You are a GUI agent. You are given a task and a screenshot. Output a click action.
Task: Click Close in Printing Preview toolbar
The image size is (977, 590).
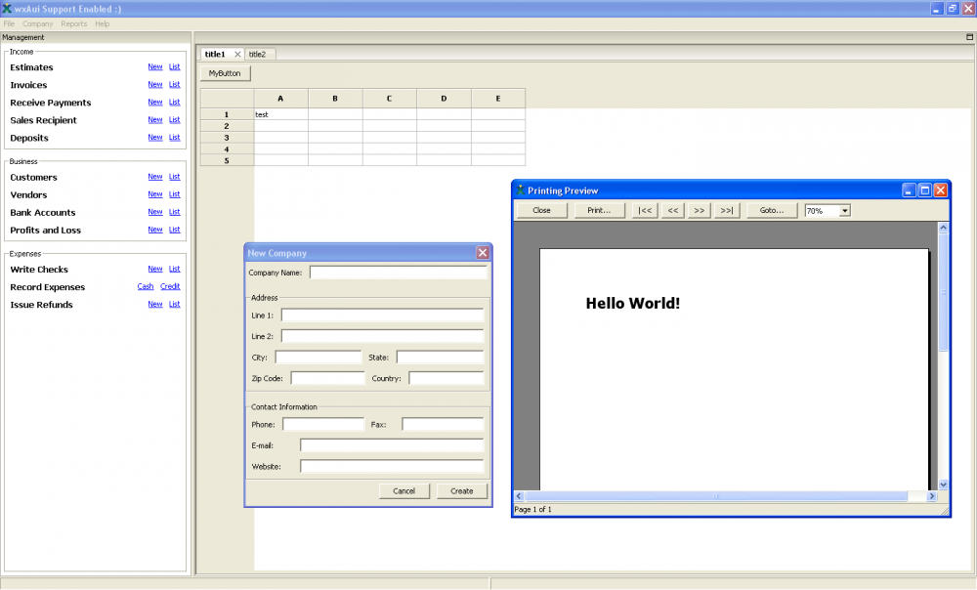tap(541, 211)
